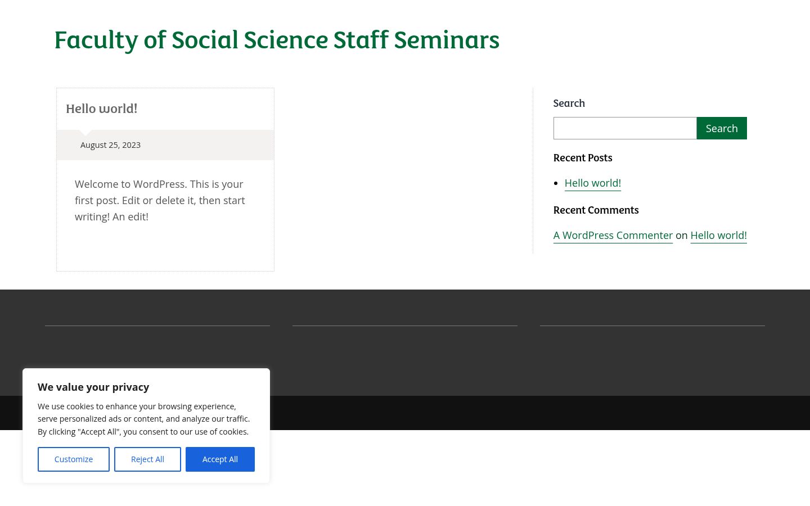
Task: Open Hello world! link in Recent Comments
Action: click(718, 236)
